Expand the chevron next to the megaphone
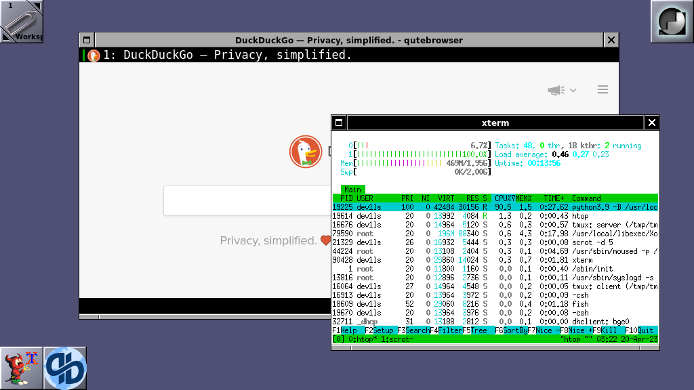The image size is (694, 390). click(573, 90)
